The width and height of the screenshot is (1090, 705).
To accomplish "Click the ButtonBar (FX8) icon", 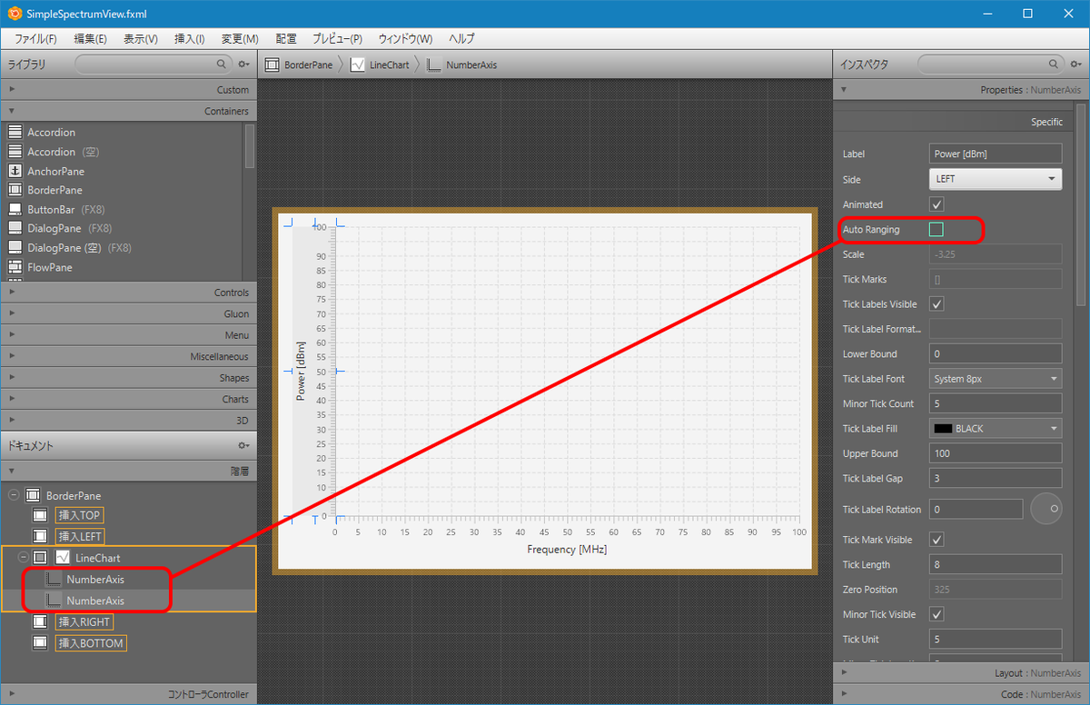I will pyautogui.click(x=15, y=209).
